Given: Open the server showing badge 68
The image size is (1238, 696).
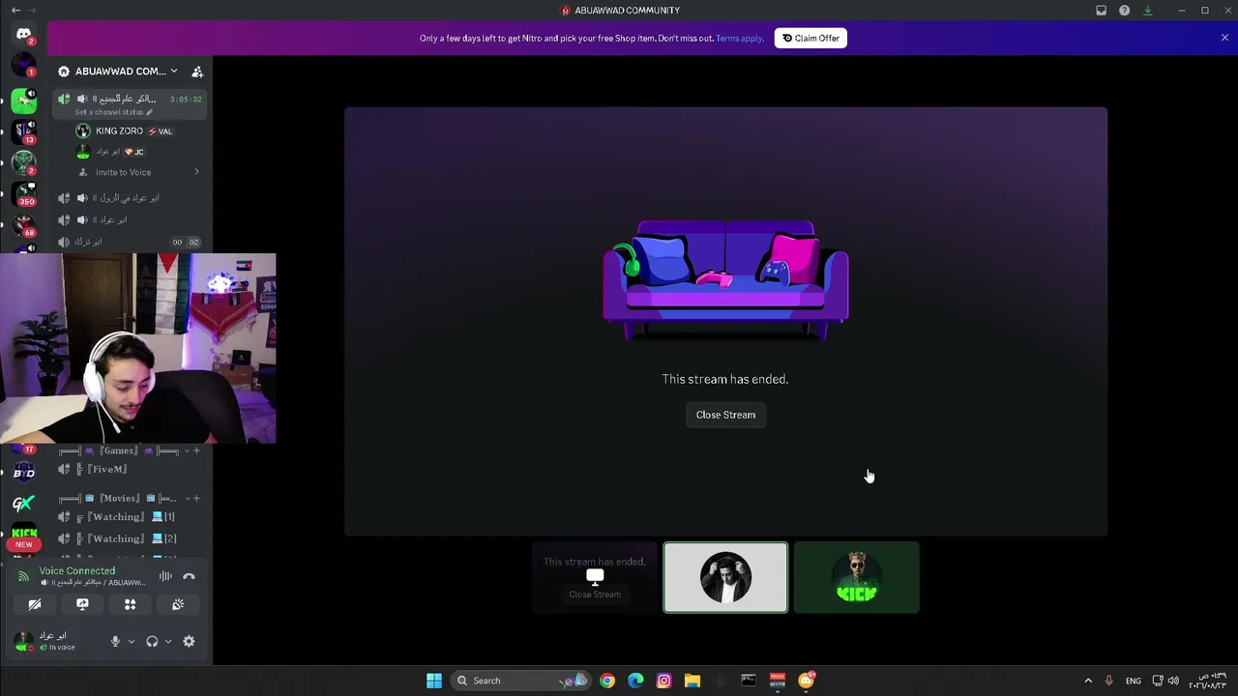Looking at the screenshot, I should point(23,224).
